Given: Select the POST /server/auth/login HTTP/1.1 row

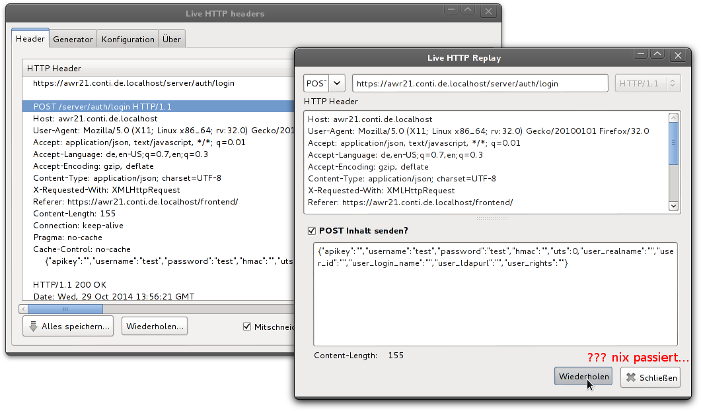Looking at the screenshot, I should tap(159, 106).
